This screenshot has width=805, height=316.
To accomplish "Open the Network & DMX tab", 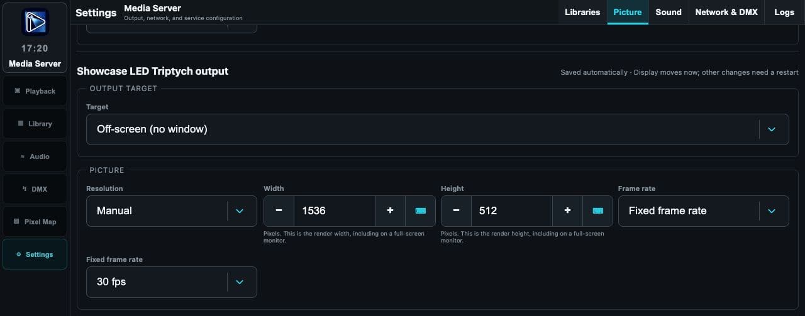I will pos(726,12).
